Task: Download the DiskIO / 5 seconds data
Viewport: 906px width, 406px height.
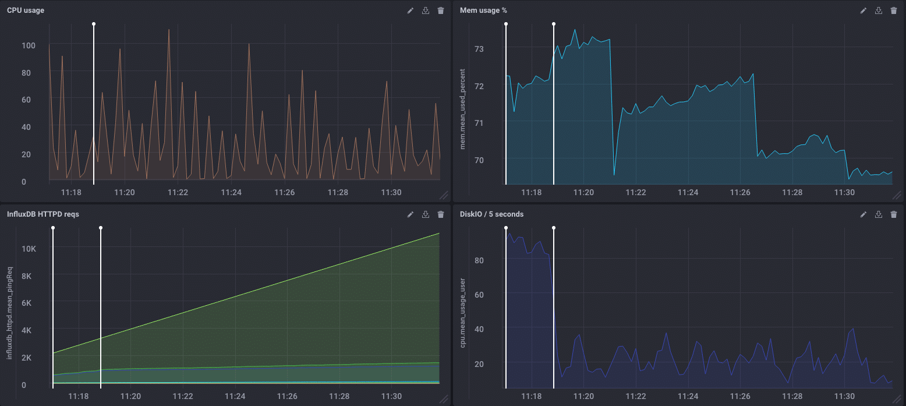Action: (x=879, y=214)
